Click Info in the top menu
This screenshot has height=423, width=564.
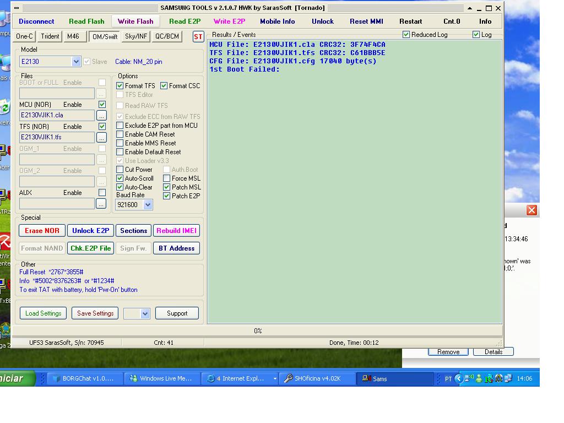(485, 21)
